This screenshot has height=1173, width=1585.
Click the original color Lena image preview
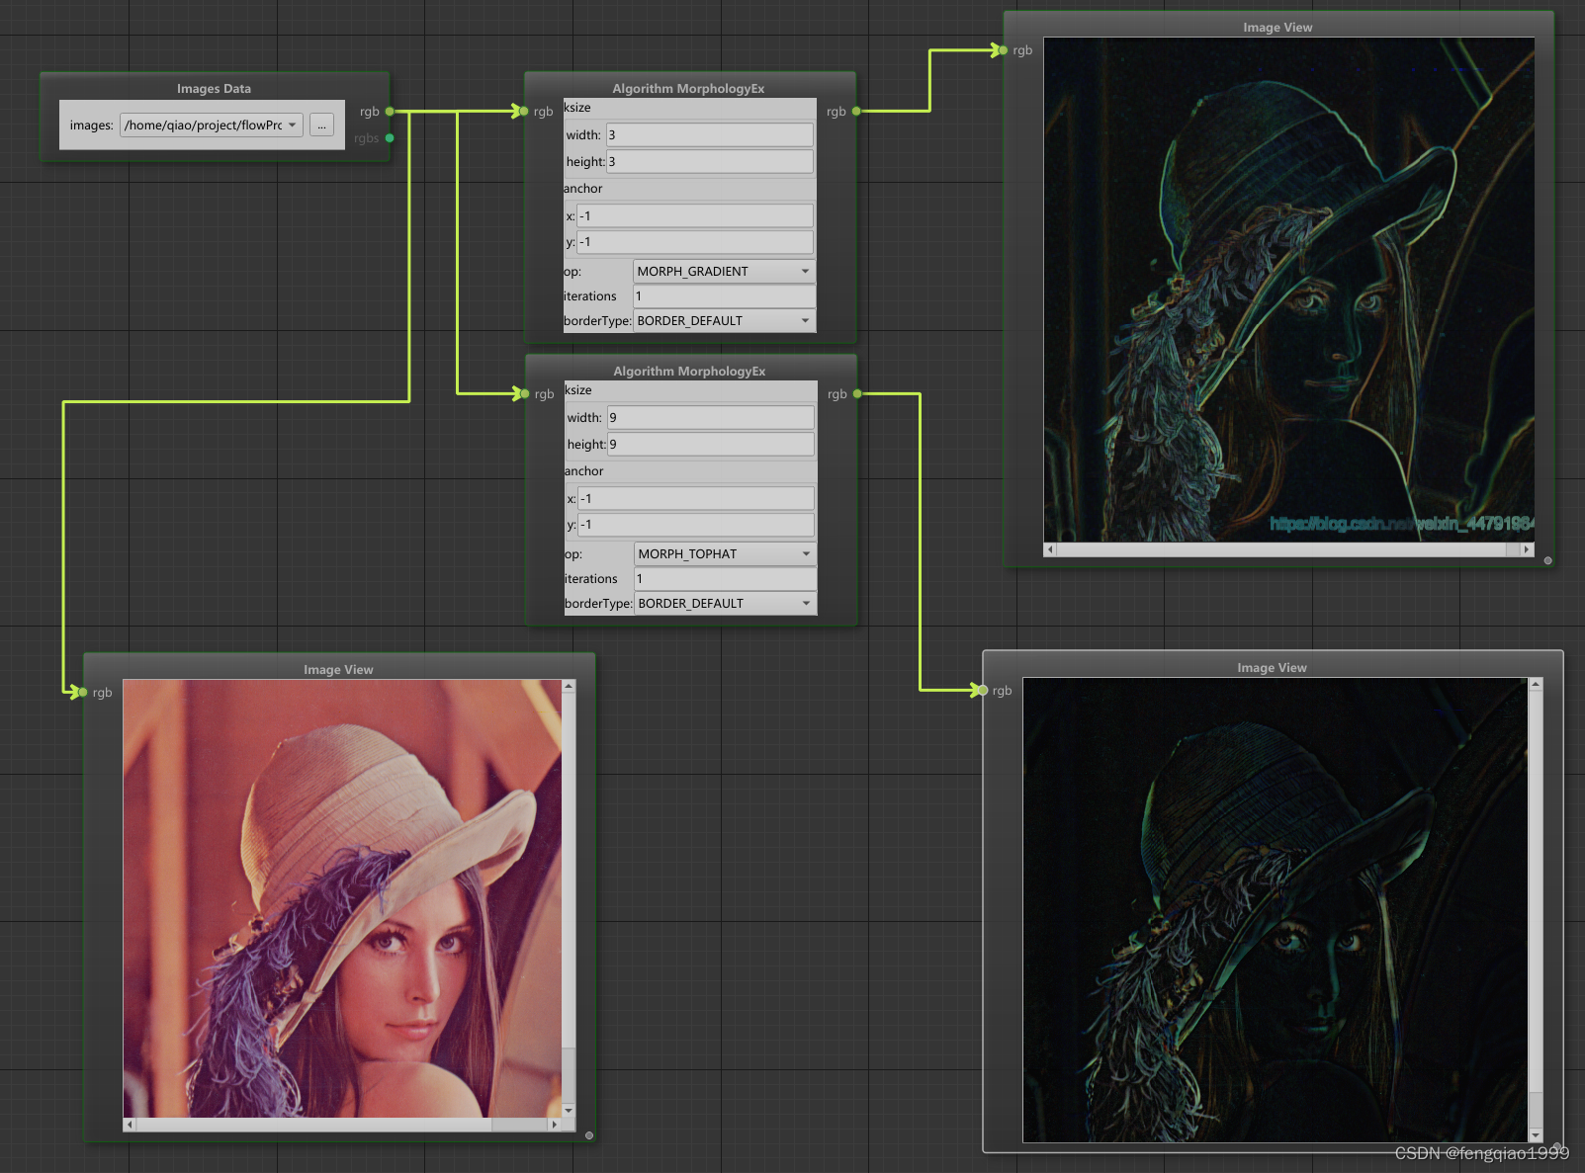click(342, 898)
